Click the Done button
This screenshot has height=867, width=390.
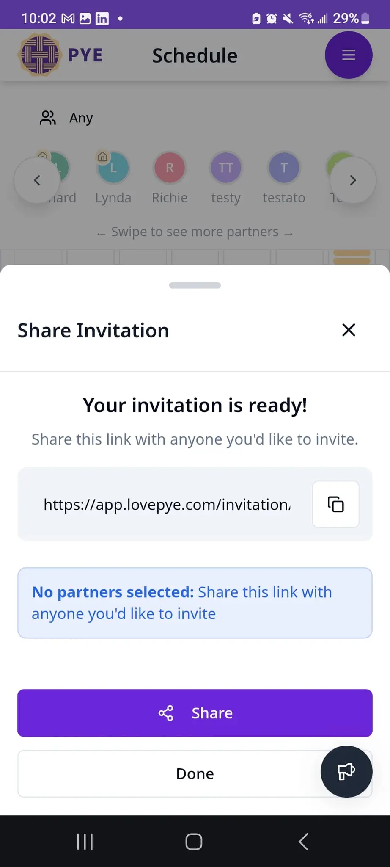(195, 774)
